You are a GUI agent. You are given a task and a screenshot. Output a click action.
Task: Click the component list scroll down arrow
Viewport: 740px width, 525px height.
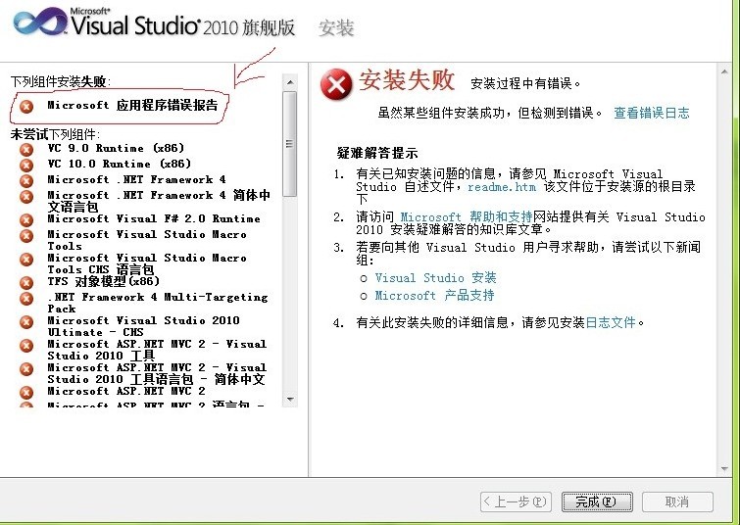tap(289, 400)
